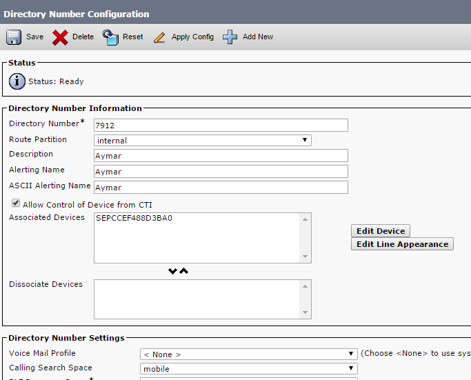This screenshot has width=471, height=380.
Task: Click the Directory Number field
Action: (x=221, y=126)
